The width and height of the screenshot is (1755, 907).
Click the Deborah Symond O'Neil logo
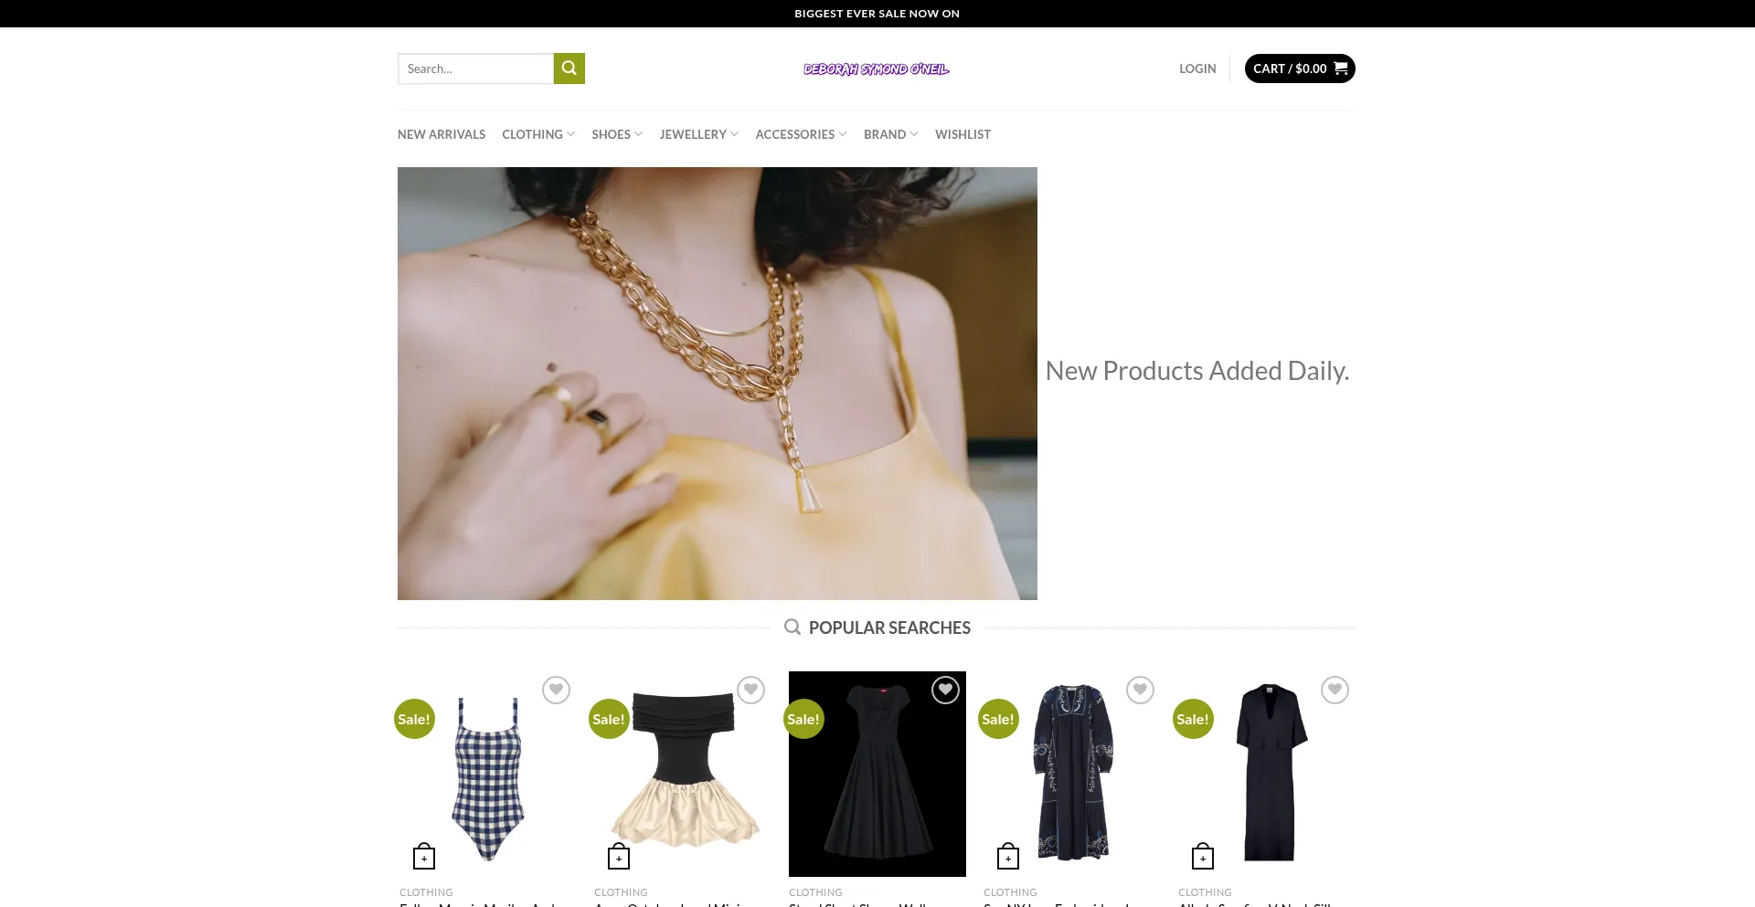click(877, 69)
